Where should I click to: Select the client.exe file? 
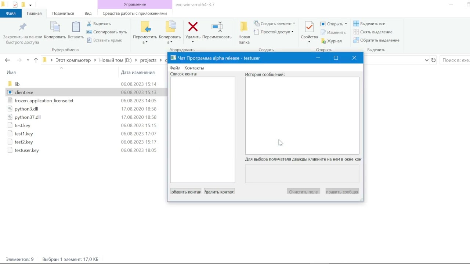pos(24,92)
